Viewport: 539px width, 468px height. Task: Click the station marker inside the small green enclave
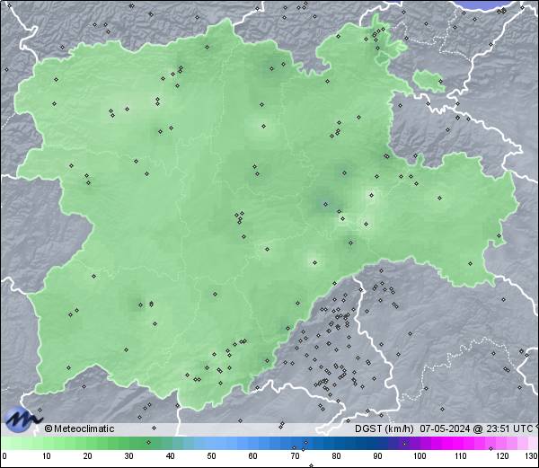click(x=440, y=82)
